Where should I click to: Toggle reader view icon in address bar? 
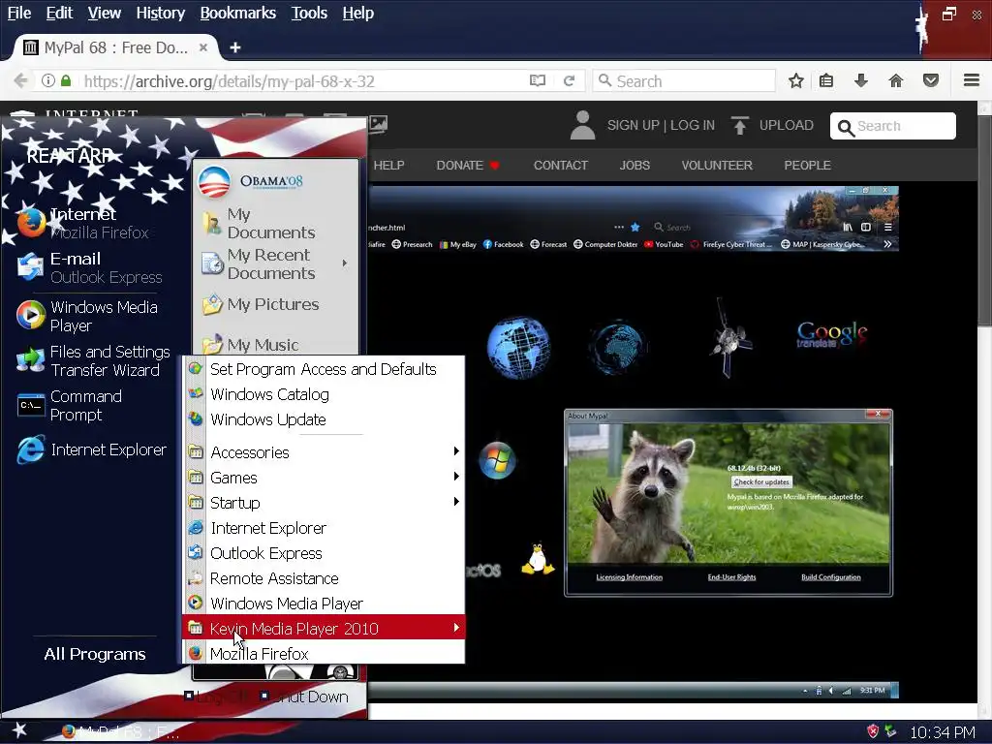pyautogui.click(x=537, y=81)
